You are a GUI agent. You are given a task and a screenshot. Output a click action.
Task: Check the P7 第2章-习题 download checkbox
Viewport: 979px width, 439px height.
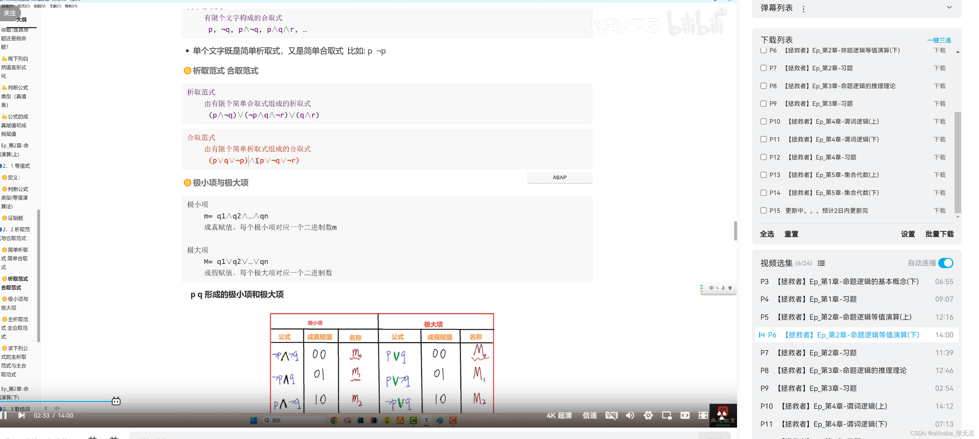point(763,68)
